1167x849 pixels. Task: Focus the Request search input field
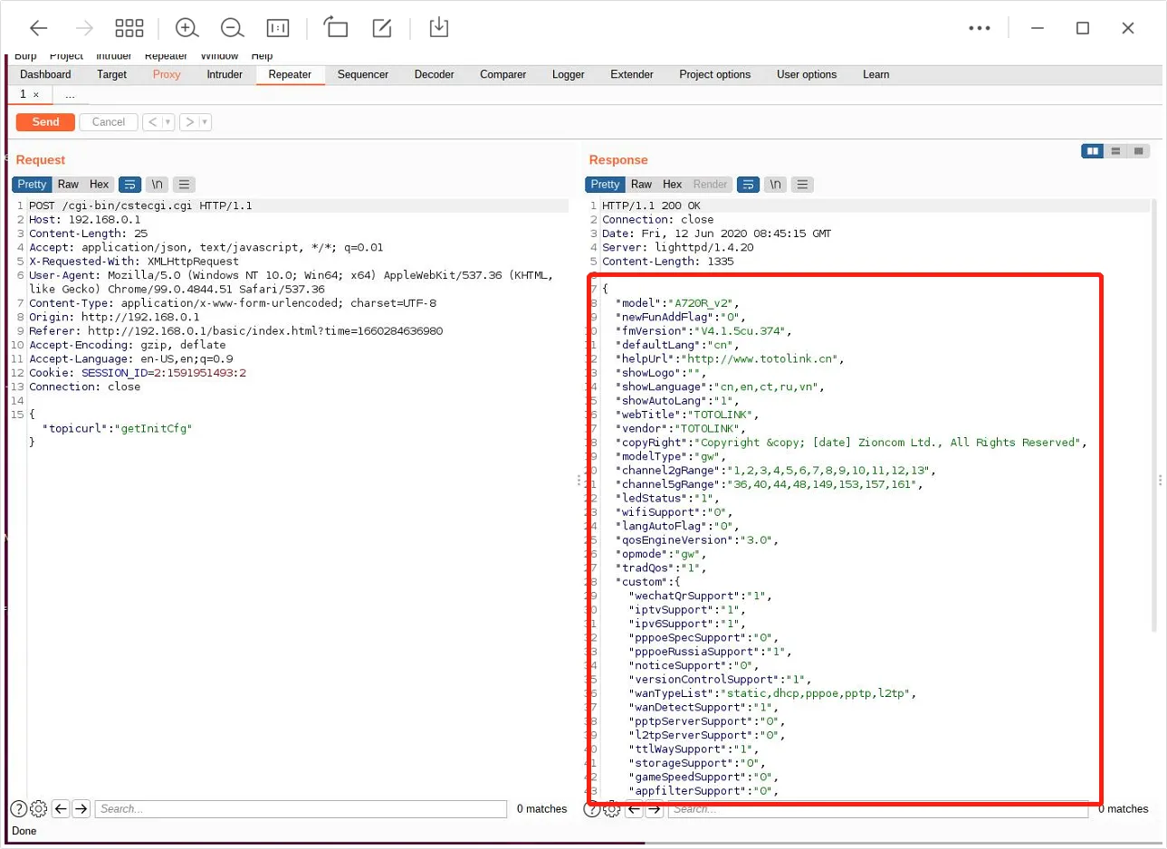(x=301, y=809)
